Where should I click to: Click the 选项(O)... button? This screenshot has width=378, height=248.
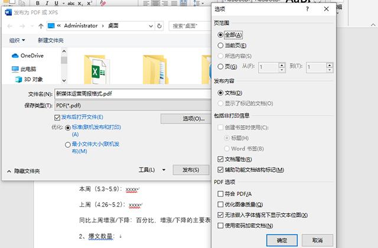[x=185, y=119]
